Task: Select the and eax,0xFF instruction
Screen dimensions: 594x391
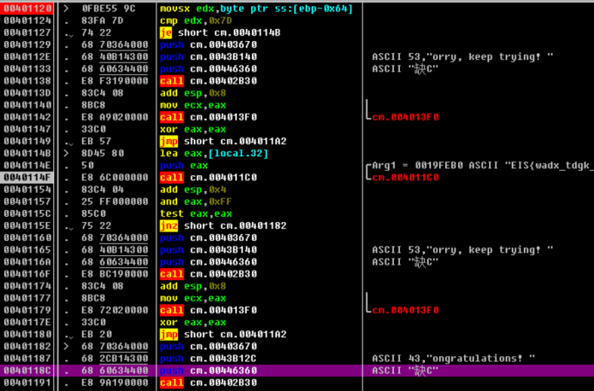Action: tap(196, 201)
